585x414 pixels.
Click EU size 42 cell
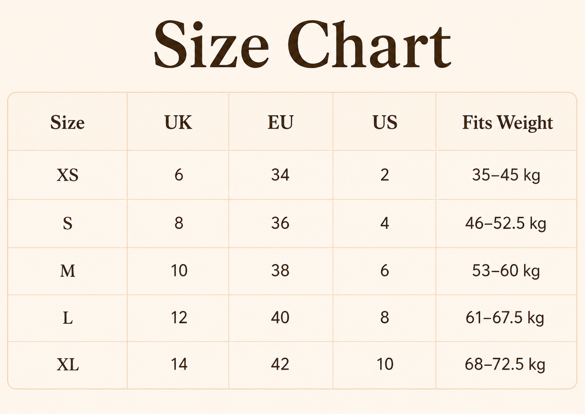coord(280,365)
